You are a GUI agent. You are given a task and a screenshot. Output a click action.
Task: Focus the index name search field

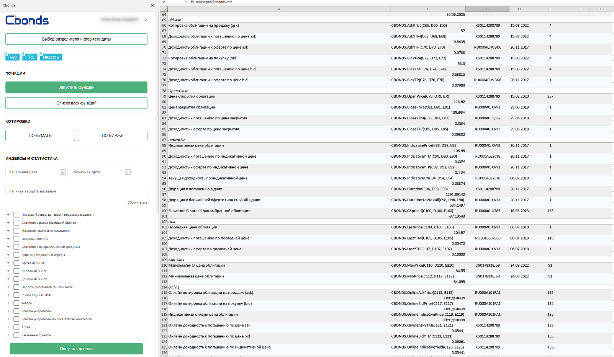(76, 191)
